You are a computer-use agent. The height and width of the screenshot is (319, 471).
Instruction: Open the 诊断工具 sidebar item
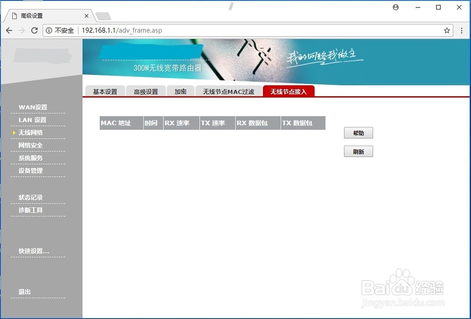[x=30, y=210]
